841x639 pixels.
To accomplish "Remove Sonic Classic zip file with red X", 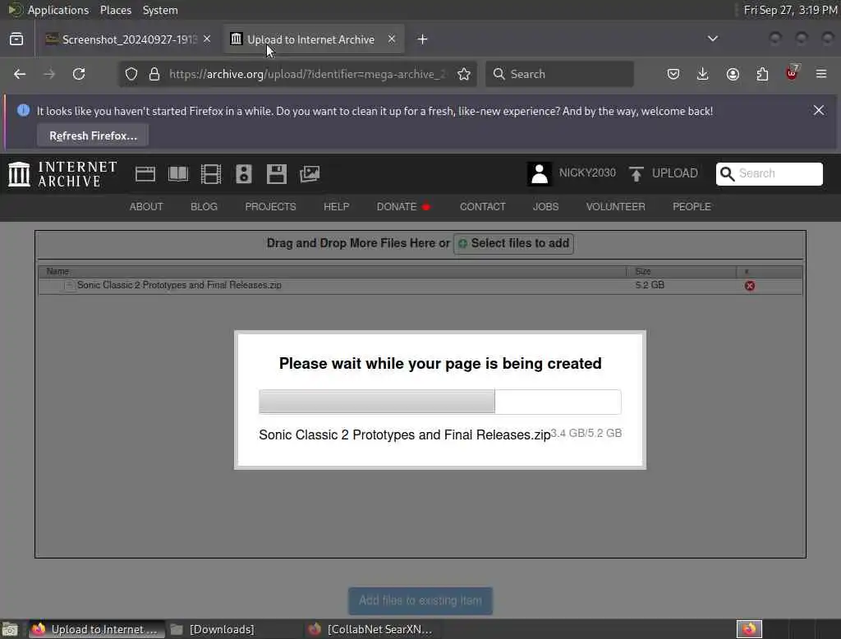I will [750, 286].
